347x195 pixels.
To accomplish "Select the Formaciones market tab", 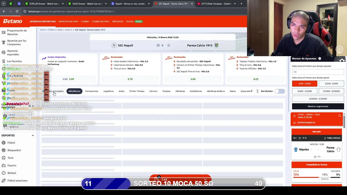I will click(x=92, y=91).
